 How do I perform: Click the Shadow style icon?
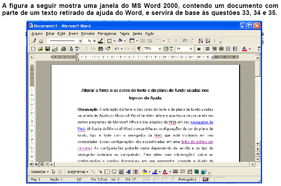click(x=196, y=172)
